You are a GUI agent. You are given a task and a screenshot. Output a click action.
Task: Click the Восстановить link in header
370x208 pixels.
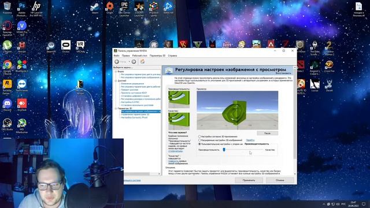[x=283, y=73]
